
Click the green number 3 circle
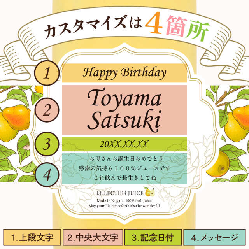[47, 144]
